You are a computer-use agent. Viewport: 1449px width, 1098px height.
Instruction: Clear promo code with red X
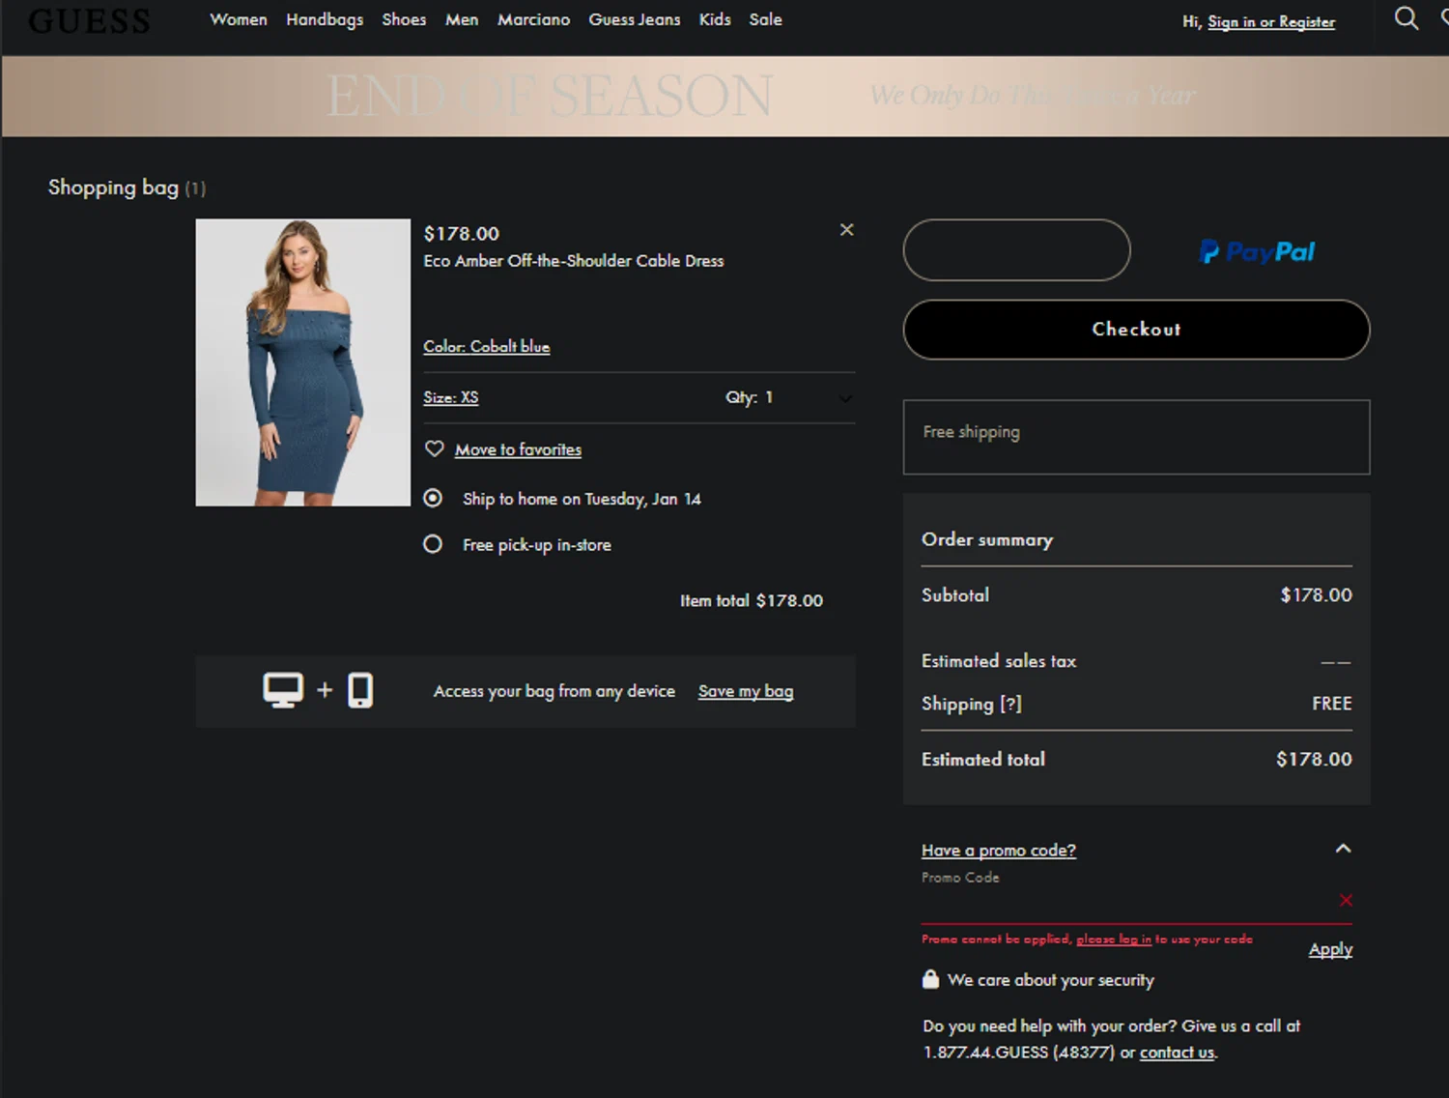(x=1346, y=900)
